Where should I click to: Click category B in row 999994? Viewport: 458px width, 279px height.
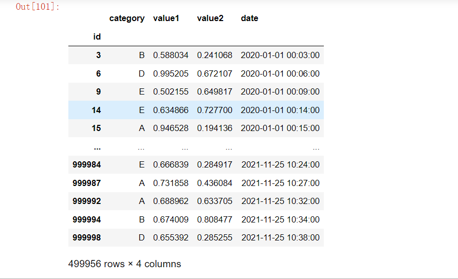point(142,219)
